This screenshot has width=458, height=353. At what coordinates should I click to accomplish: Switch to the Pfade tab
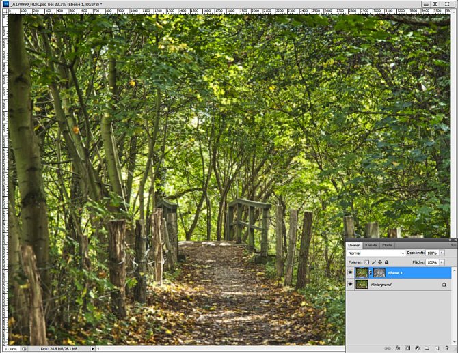tap(387, 245)
